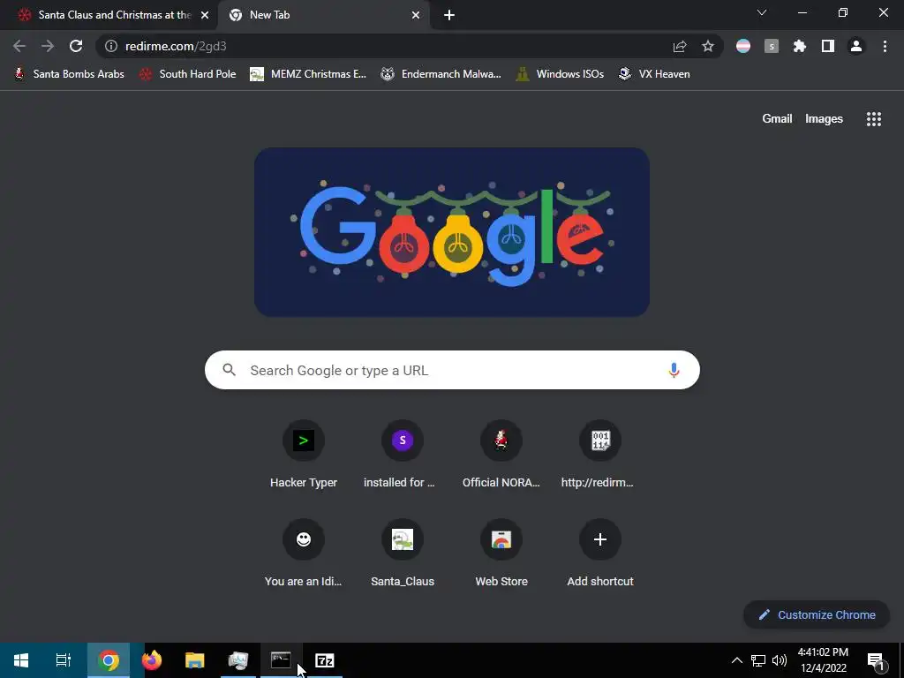The image size is (904, 678).
Task: Open Official NORAD shortcut
Action: tap(501, 456)
